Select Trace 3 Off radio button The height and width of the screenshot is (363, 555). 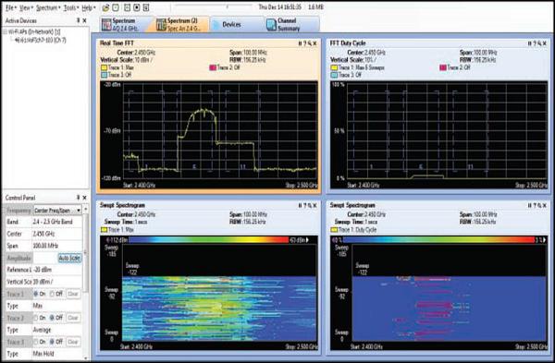(52, 342)
